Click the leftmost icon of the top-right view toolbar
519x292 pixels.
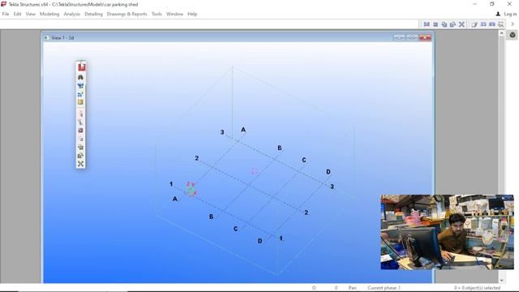tap(427, 24)
